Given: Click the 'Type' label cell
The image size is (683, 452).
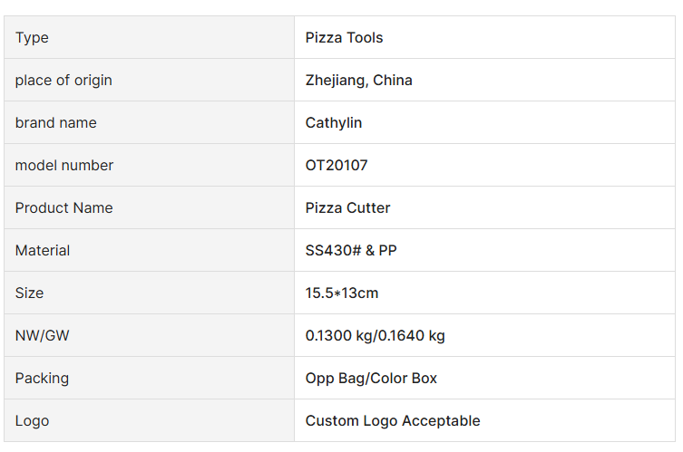Looking at the screenshot, I should [x=33, y=38].
